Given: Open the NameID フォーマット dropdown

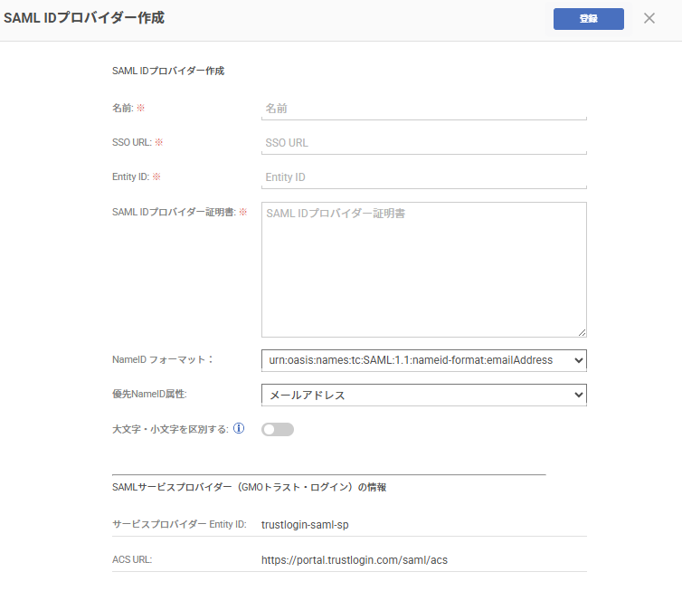Looking at the screenshot, I should tap(423, 360).
